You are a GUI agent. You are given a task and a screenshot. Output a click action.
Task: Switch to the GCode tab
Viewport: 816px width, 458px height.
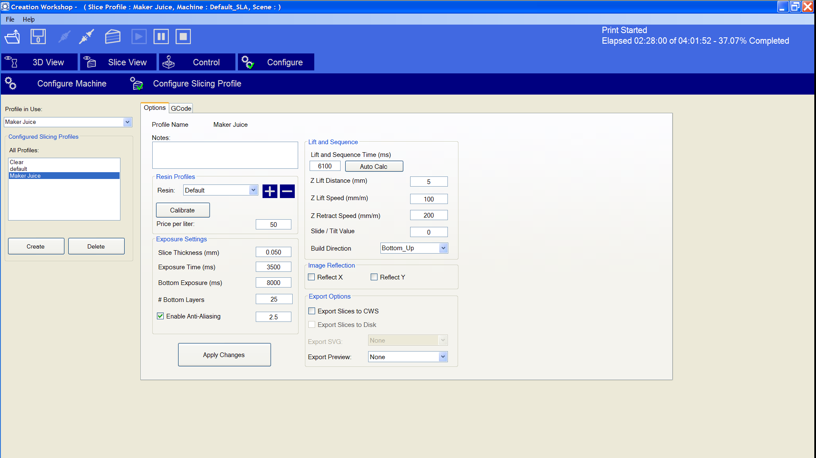pyautogui.click(x=181, y=109)
